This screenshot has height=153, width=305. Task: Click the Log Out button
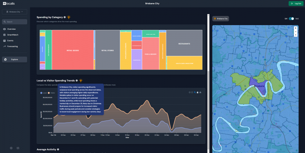296,3
